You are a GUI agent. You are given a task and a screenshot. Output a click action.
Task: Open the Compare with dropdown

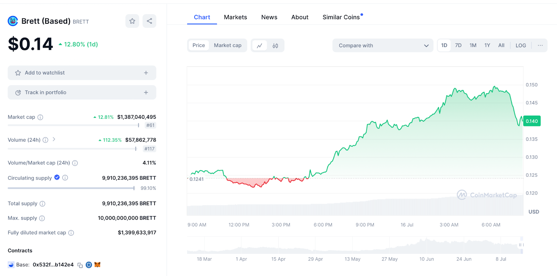tap(383, 46)
